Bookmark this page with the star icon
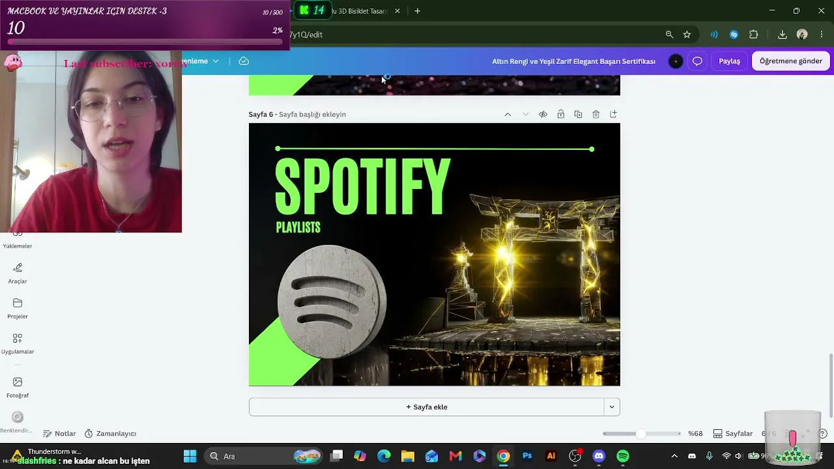This screenshot has height=469, width=834. 687,35
